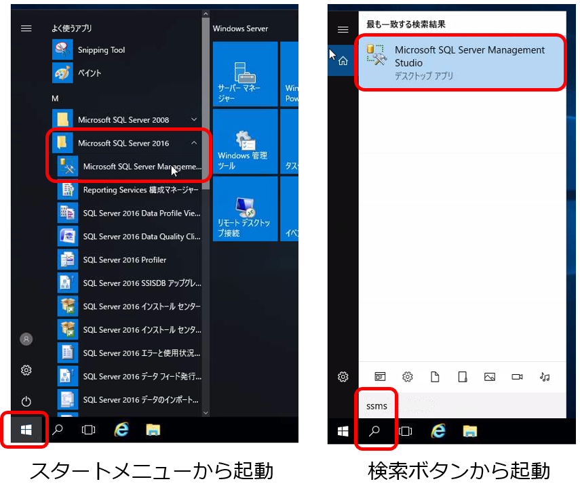Filter search results by videos icon
This screenshot has height=488, width=580.
click(x=517, y=377)
